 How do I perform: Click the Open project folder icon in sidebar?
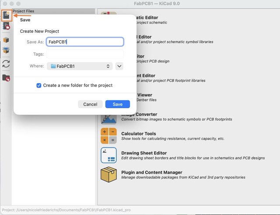(6, 78)
